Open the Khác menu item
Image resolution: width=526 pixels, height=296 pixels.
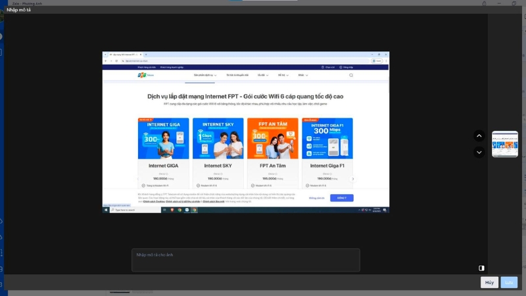point(303,75)
